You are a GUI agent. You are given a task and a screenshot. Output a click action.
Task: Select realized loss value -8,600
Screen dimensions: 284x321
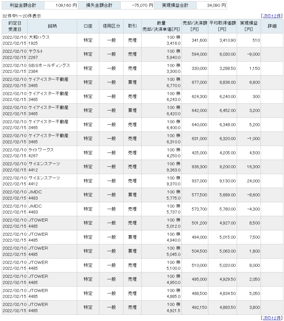tap(253, 195)
